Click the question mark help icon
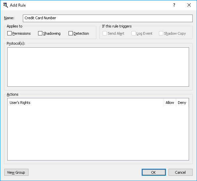Viewport: 197px width, 181px height. [174, 5]
